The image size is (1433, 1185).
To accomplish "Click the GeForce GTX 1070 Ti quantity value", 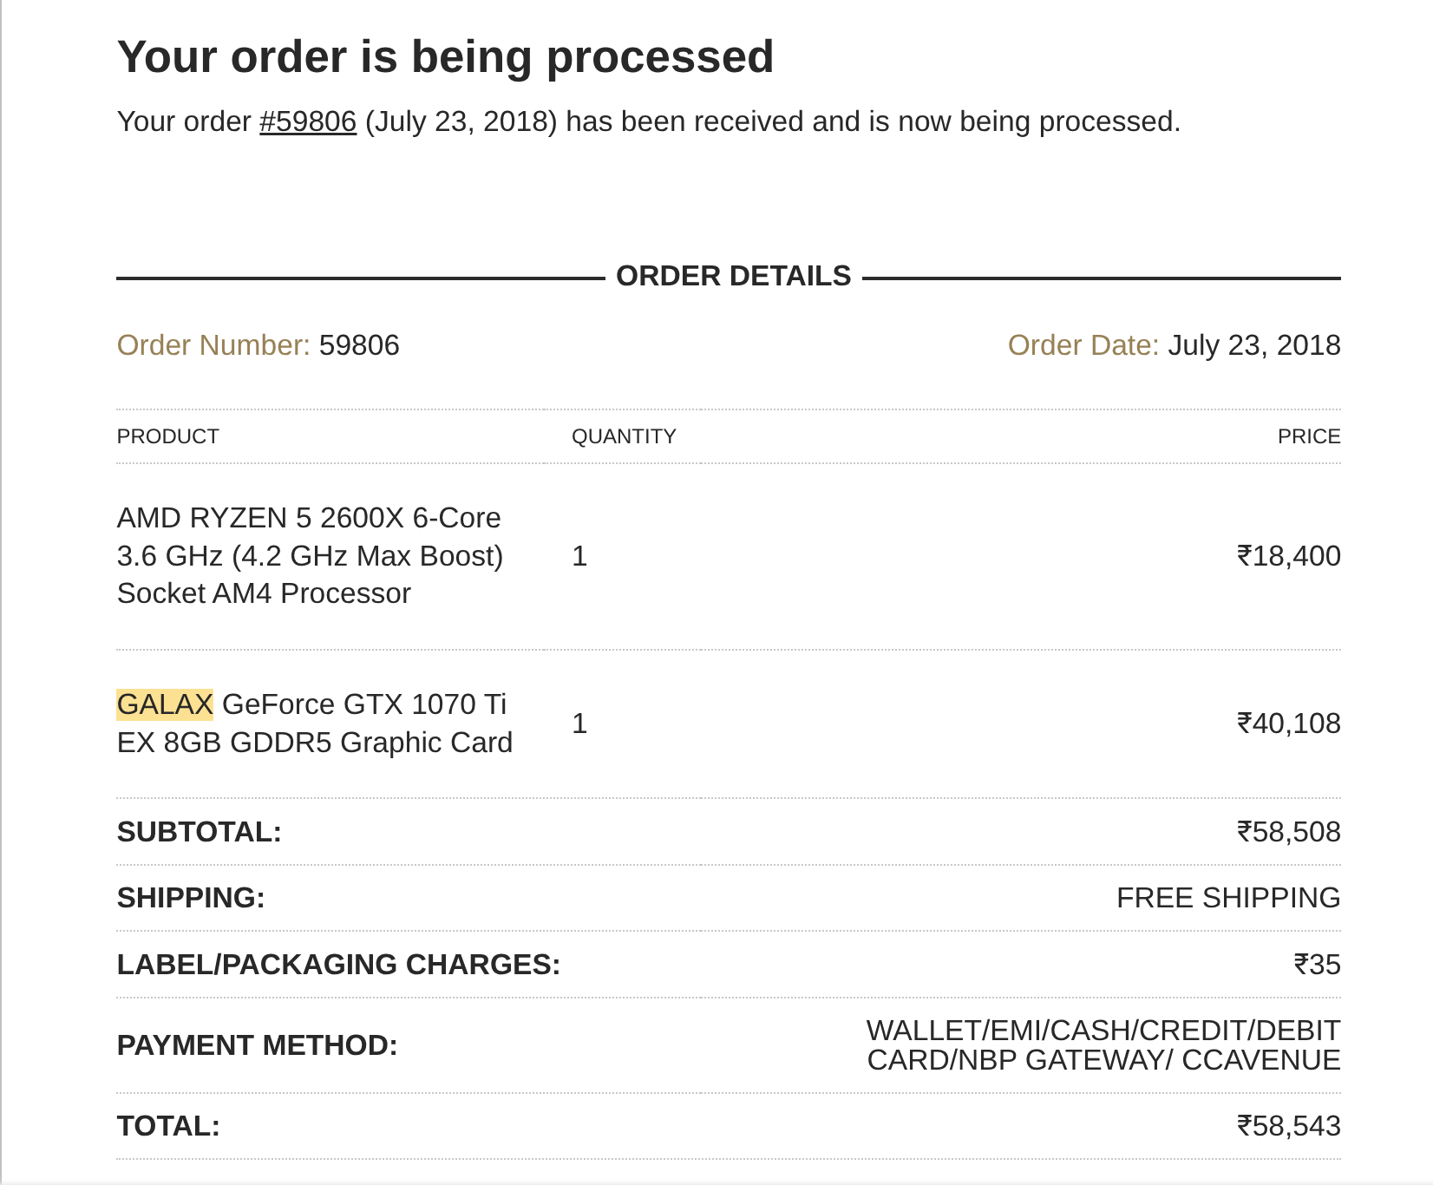I will pyautogui.click(x=579, y=723).
